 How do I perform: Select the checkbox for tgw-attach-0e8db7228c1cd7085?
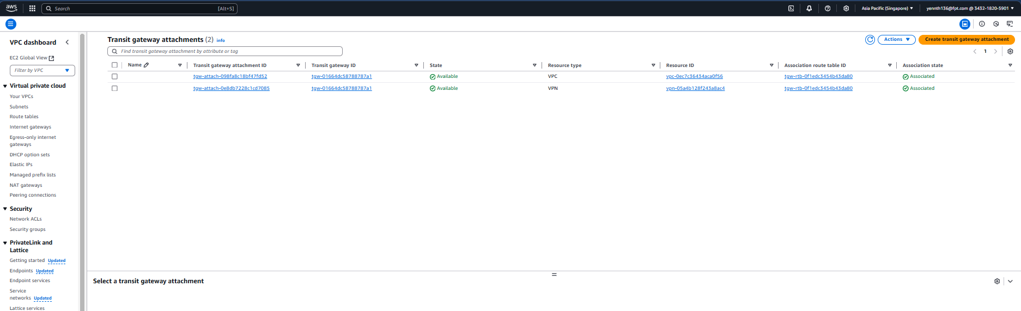(114, 88)
